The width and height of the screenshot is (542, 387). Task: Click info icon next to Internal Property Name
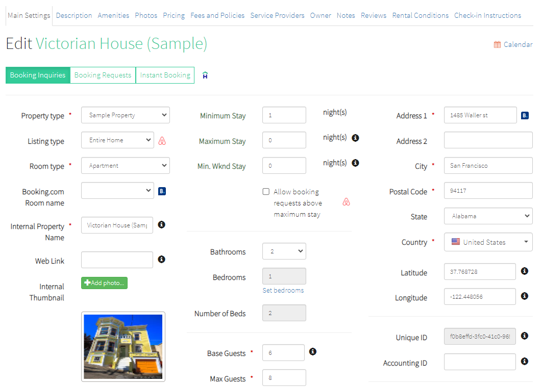(161, 225)
